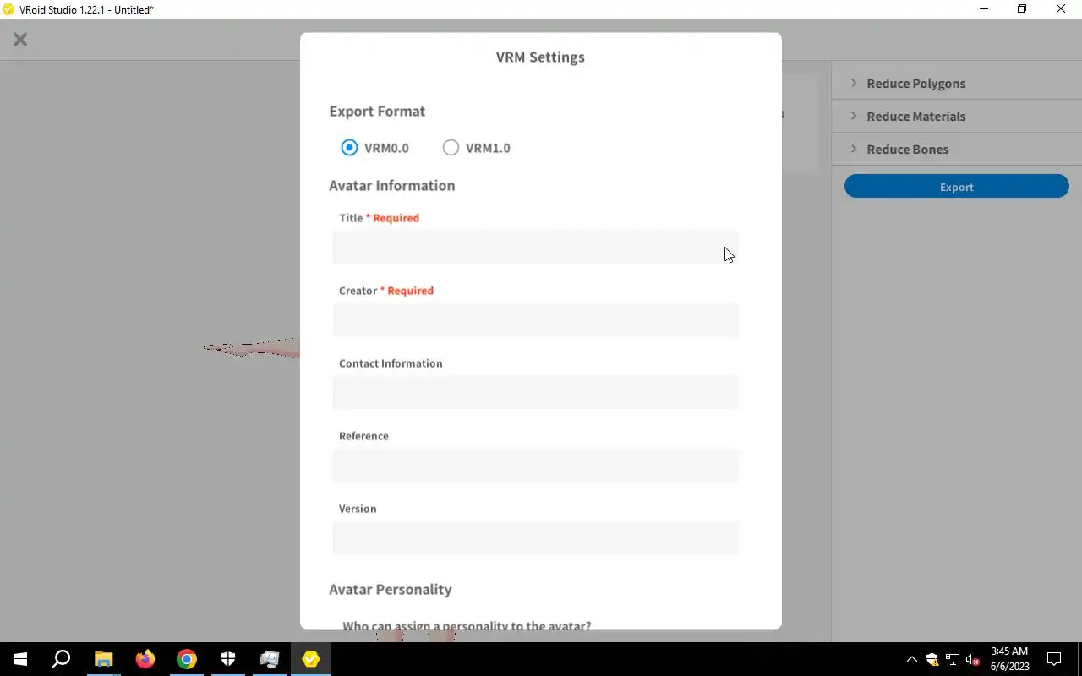This screenshot has width=1082, height=676.
Task: Launch Google Chrome from the taskbar
Action: pyautogui.click(x=187, y=659)
